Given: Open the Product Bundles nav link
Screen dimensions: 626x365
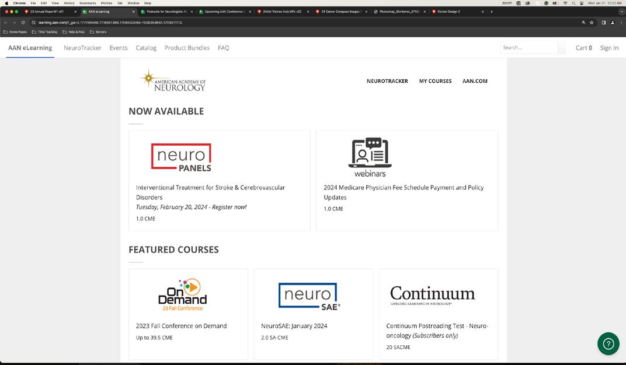Looking at the screenshot, I should [187, 48].
